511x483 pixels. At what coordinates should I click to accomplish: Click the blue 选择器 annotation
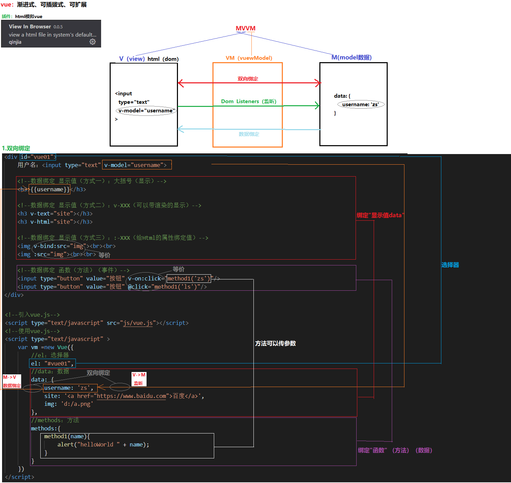[x=450, y=265]
